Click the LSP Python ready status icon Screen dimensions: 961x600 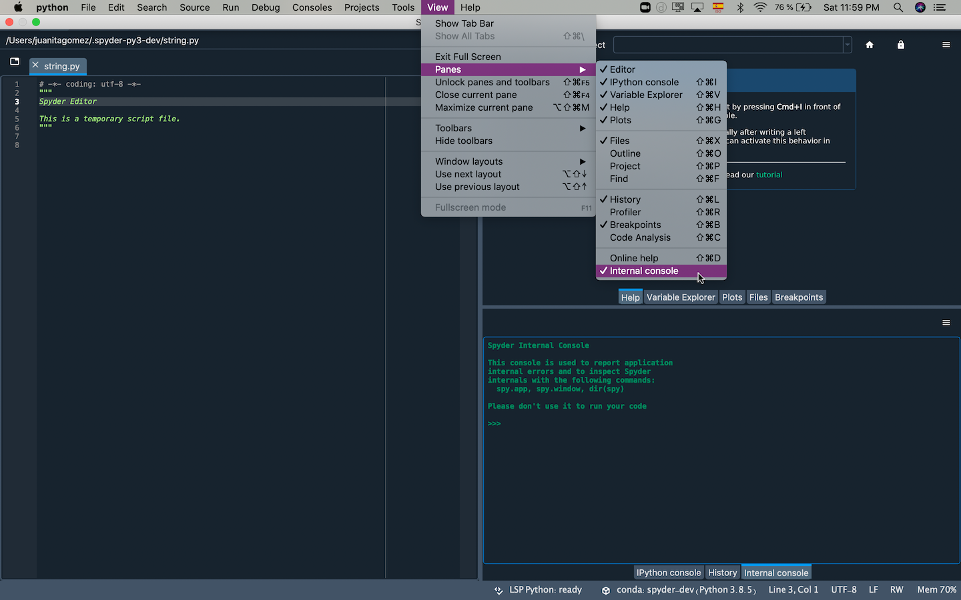click(x=499, y=589)
